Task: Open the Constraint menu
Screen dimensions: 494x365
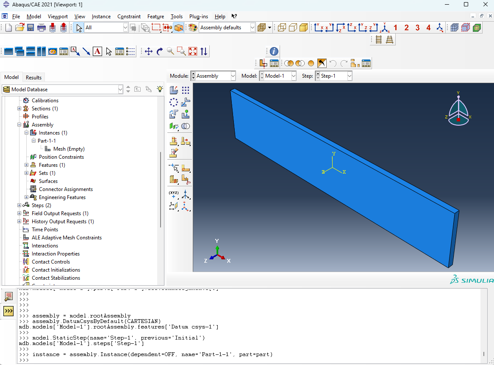Action: pyautogui.click(x=129, y=17)
